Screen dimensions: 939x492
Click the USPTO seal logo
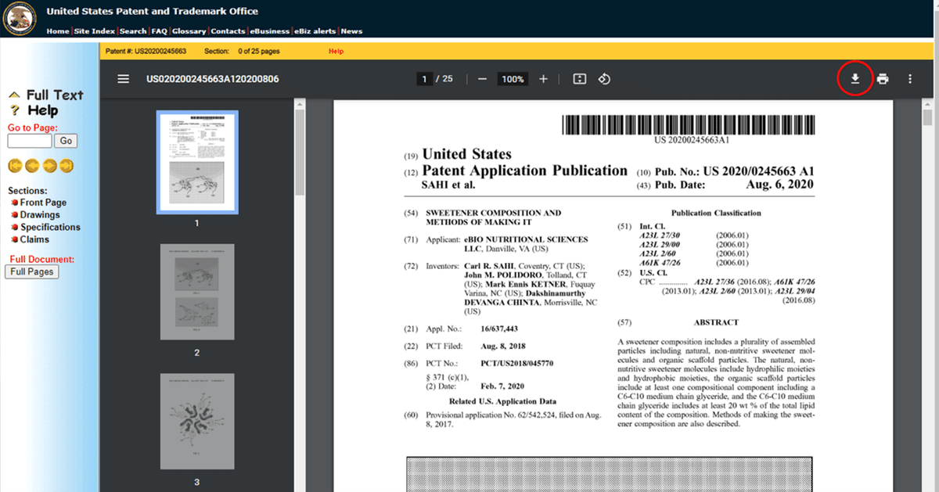tap(19, 17)
